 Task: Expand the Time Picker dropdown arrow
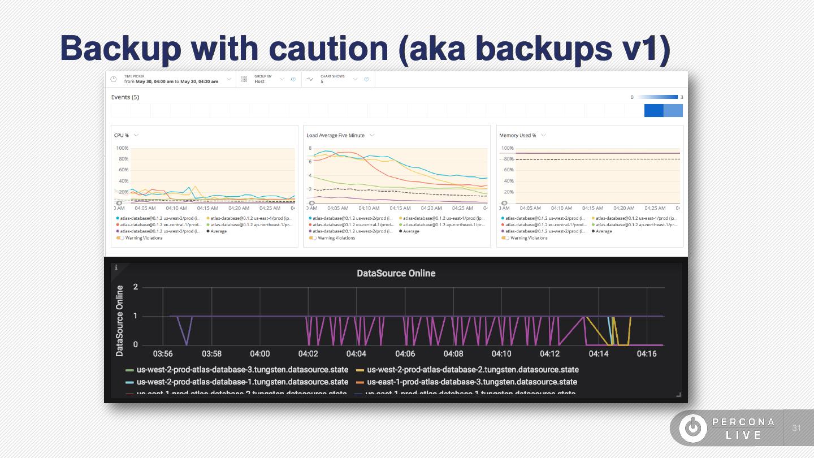229,79
